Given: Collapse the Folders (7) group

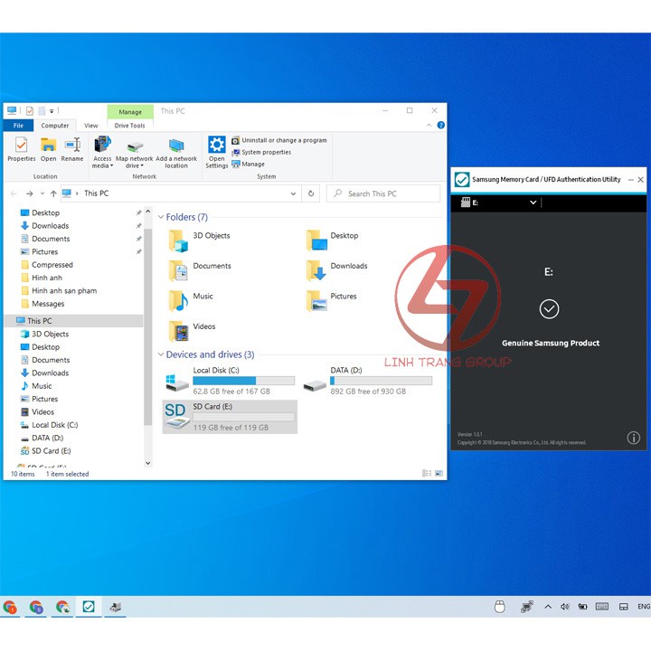Looking at the screenshot, I should point(161,217).
